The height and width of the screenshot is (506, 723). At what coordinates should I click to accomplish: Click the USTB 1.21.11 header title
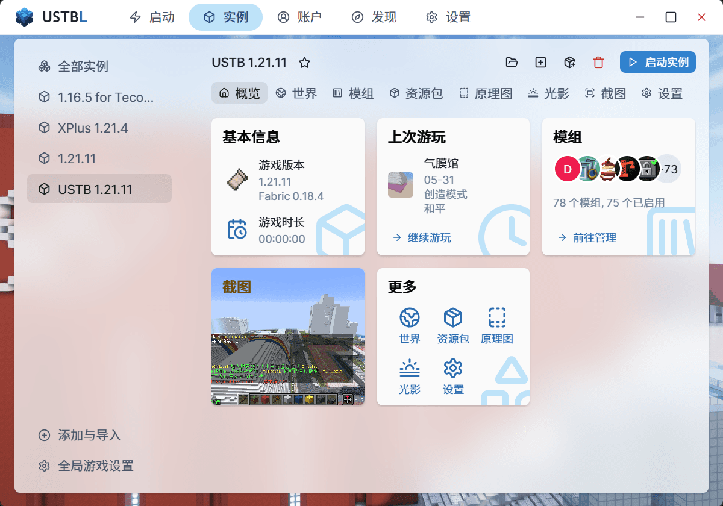[x=249, y=63]
